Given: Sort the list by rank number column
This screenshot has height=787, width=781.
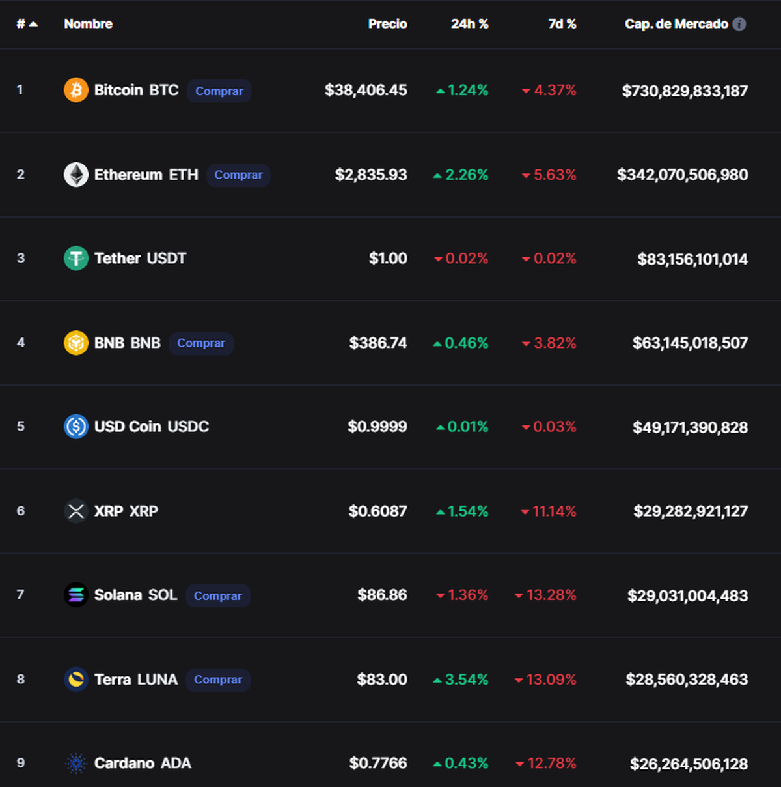Looking at the screenshot, I should (27, 24).
